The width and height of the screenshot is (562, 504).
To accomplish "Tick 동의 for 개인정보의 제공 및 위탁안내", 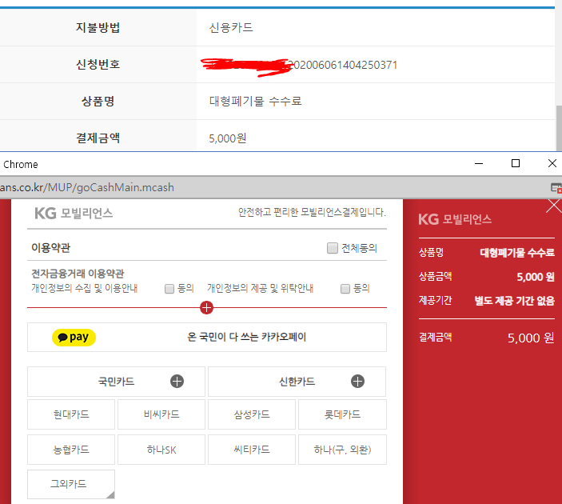I will click(345, 289).
